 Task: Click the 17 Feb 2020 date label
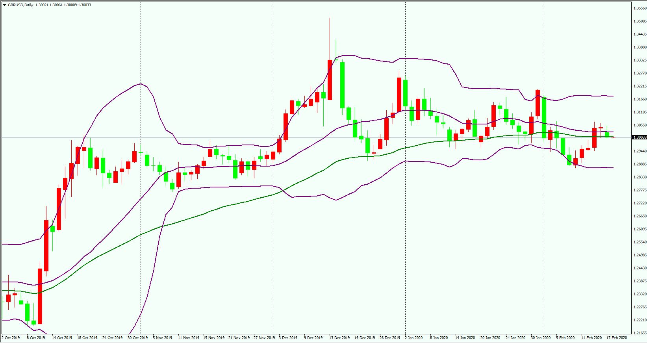click(617, 338)
